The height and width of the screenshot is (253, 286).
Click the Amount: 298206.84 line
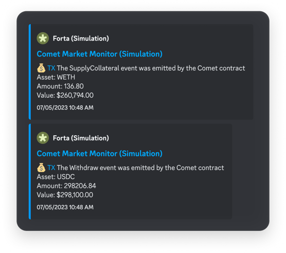point(66,186)
